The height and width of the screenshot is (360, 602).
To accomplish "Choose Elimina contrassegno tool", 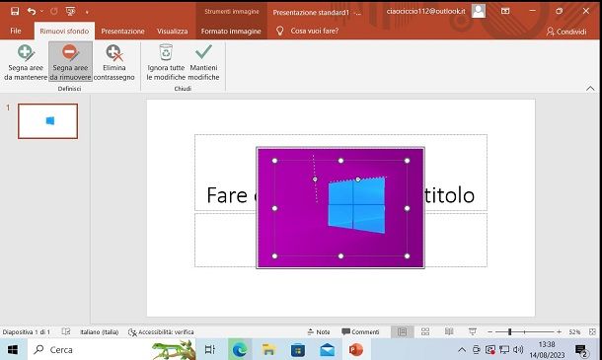I will (114, 62).
